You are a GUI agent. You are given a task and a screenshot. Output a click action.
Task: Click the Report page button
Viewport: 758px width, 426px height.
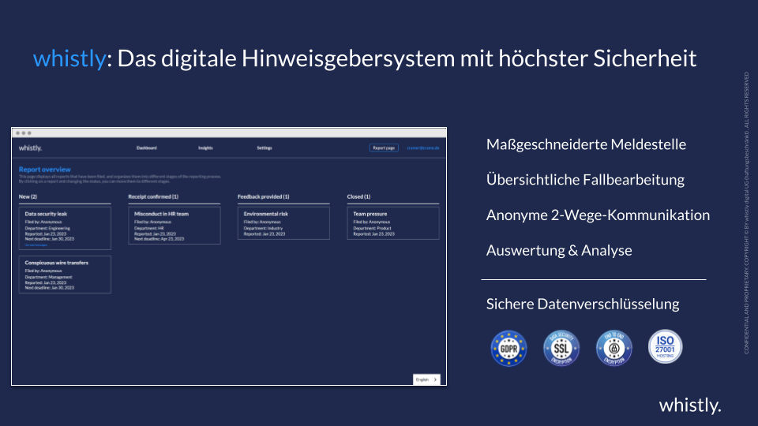pyautogui.click(x=384, y=148)
